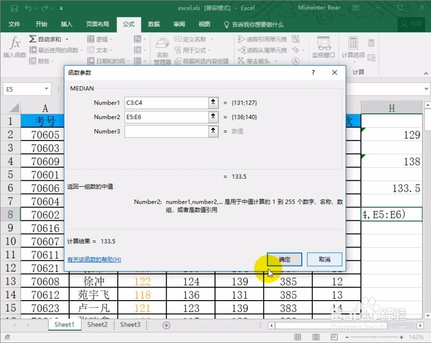This screenshot has height=343, width=431.
Task: Open the Text functions dropdown
Action: tap(100, 50)
